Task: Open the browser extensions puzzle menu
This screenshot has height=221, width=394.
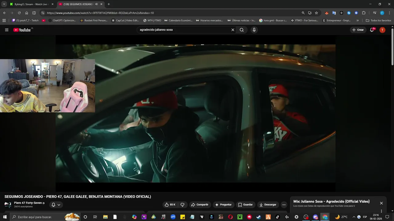Action: (x=364, y=13)
